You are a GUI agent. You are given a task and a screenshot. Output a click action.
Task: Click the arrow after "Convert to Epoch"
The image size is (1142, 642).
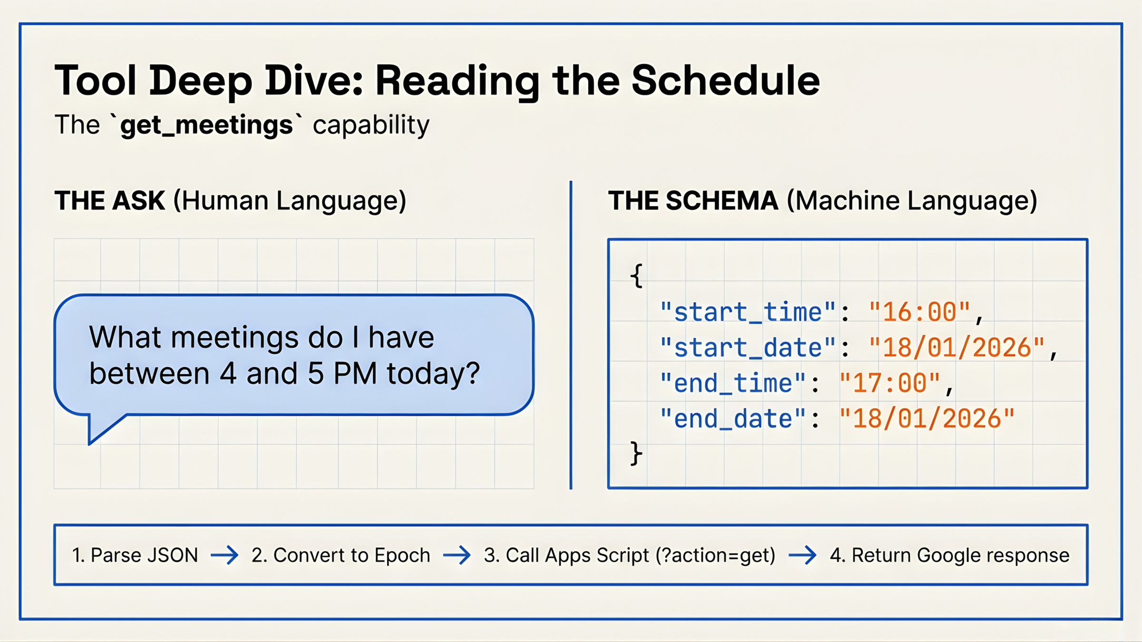click(x=457, y=555)
